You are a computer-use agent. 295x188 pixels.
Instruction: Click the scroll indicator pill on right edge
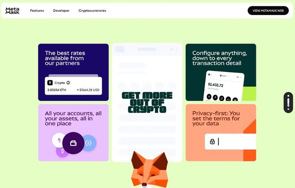pyautogui.click(x=288, y=102)
